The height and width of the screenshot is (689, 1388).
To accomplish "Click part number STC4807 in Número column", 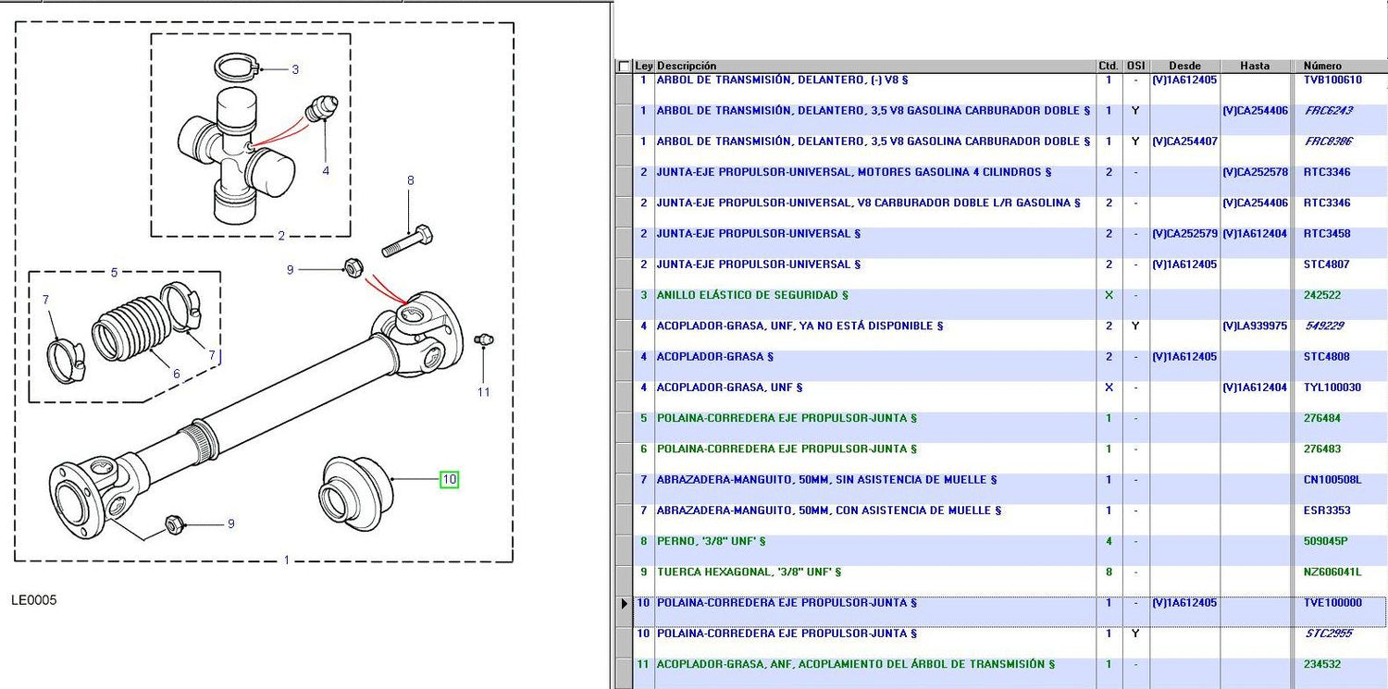I will click(x=1326, y=265).
